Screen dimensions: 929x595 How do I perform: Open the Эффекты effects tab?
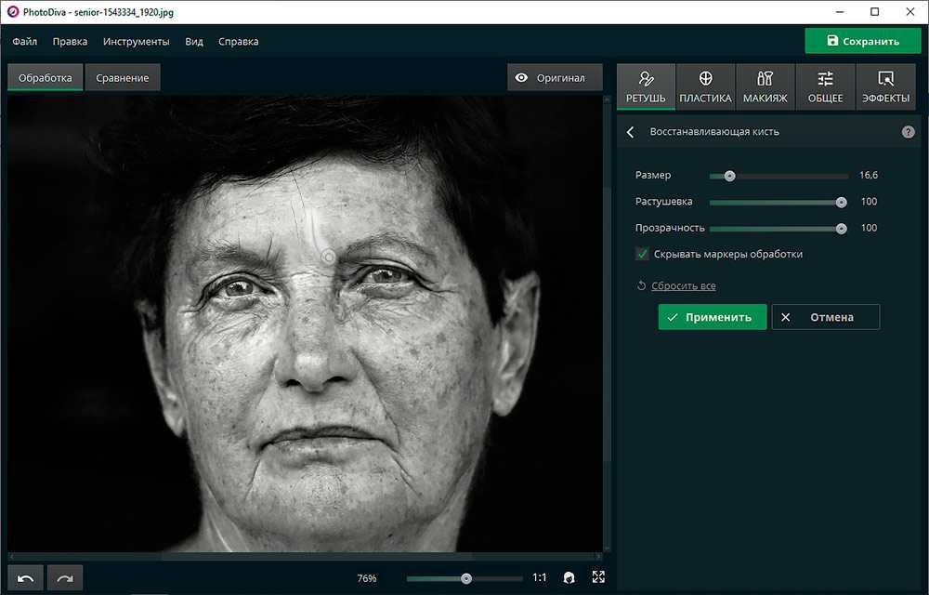[x=885, y=86]
